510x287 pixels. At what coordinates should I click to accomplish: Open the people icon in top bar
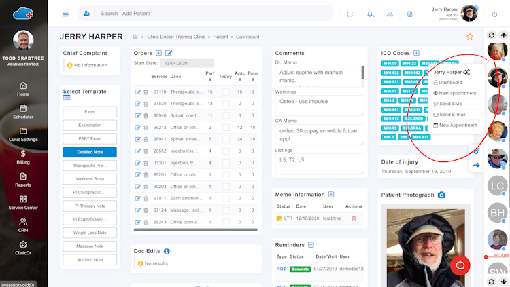point(390,14)
